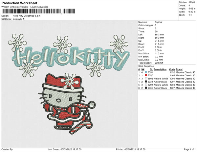Click the Height value '5.63 in'

tap(192, 9)
